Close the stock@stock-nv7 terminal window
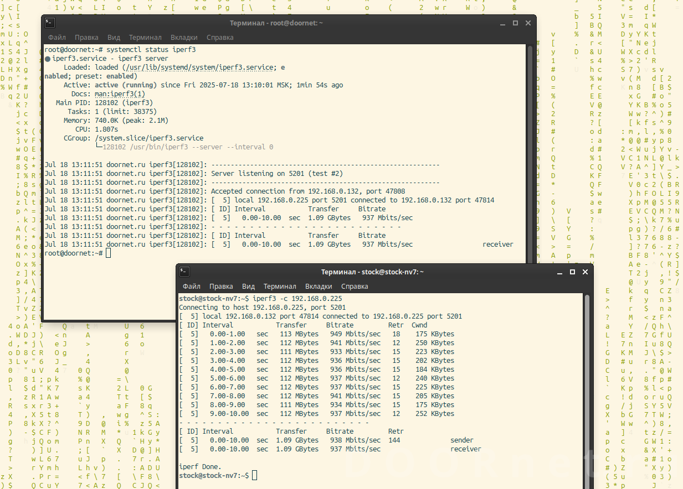The image size is (683, 489). pyautogui.click(x=585, y=272)
